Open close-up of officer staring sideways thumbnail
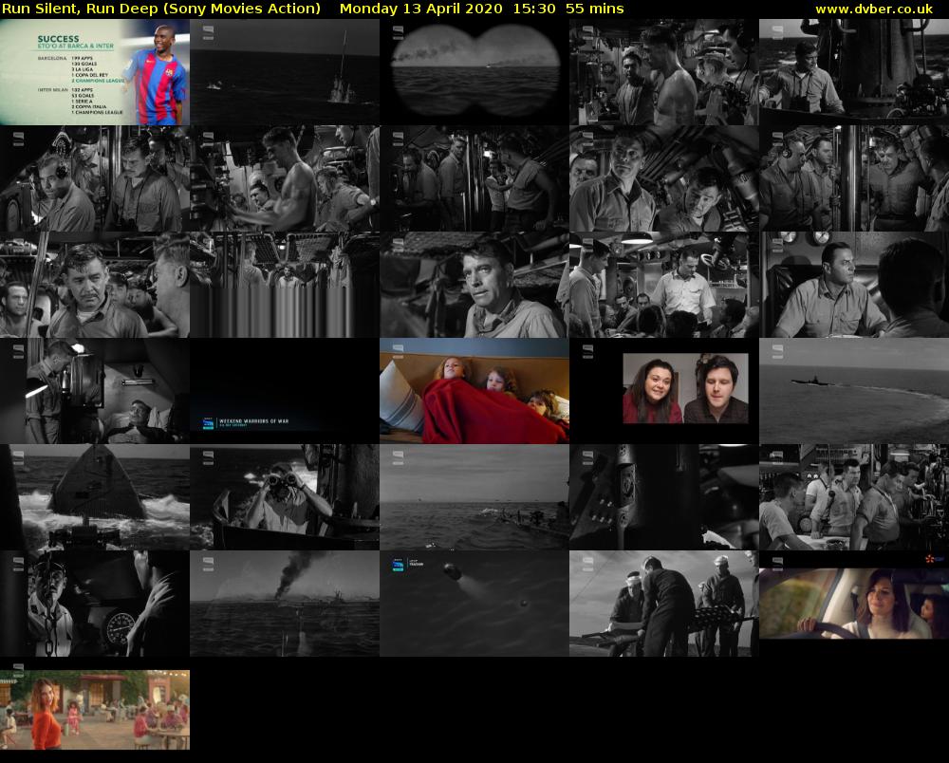Screen dimensions: 949x763 pyautogui.click(x=474, y=285)
